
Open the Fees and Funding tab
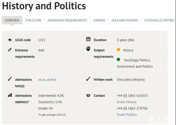pos(125,20)
